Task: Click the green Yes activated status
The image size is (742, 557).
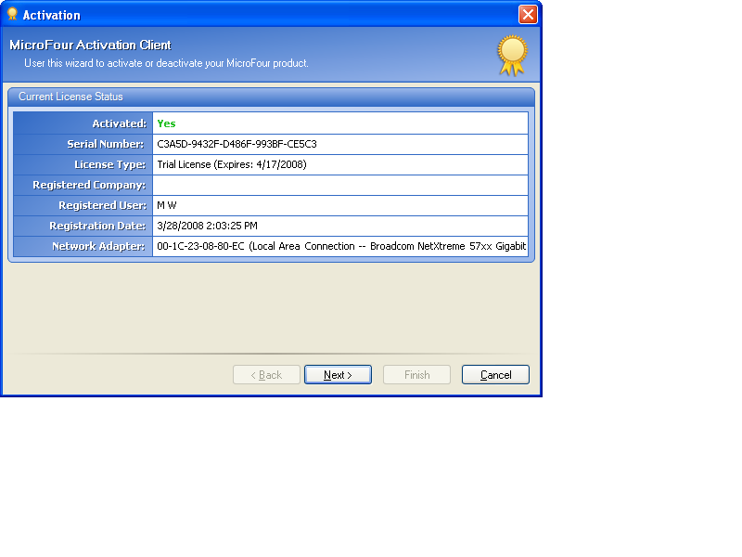Action: click(166, 123)
